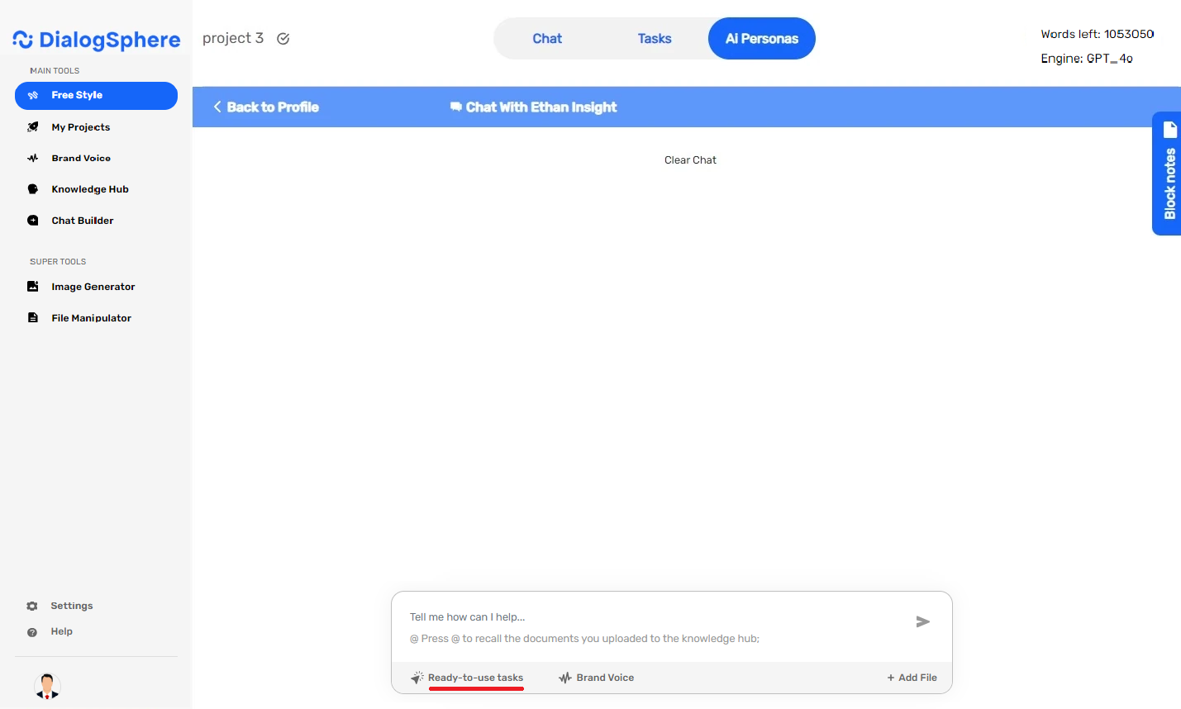Select Free Style in main tools
The image size is (1181, 709).
pyautogui.click(x=96, y=96)
